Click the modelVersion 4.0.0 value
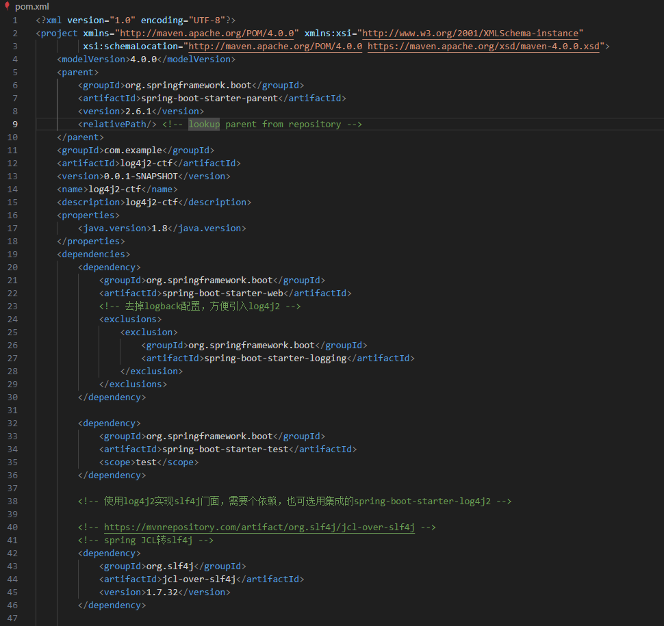This screenshot has width=664, height=626. tap(143, 60)
